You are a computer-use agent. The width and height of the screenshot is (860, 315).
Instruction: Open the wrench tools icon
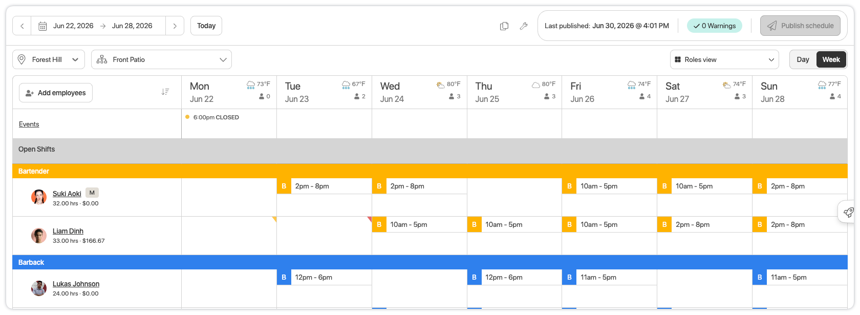(x=523, y=26)
